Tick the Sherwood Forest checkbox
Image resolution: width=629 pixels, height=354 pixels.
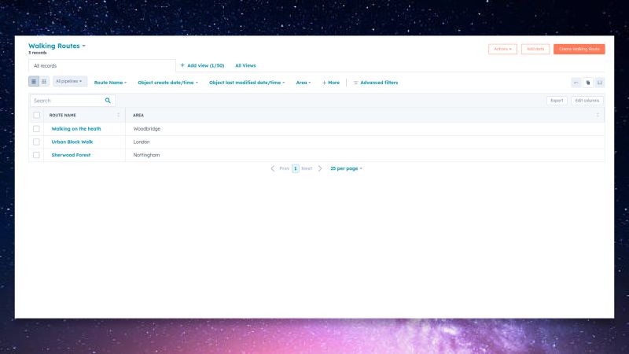click(36, 155)
